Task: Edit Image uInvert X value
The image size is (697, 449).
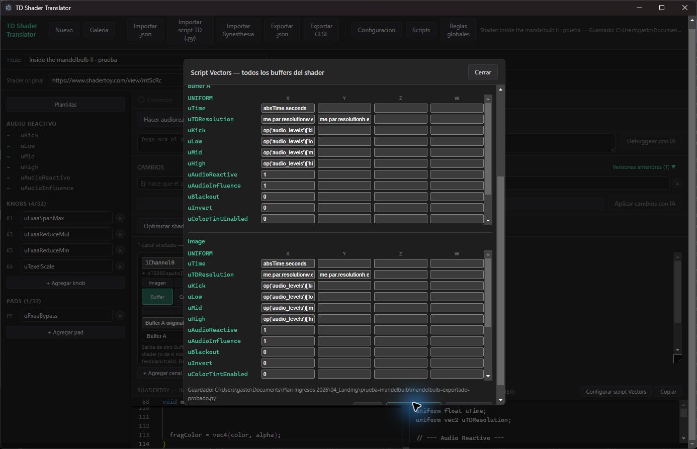Action: tap(288, 363)
